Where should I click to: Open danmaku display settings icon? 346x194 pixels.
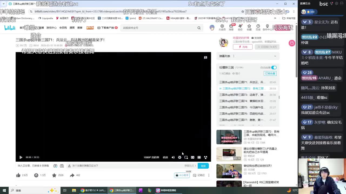[62, 166]
